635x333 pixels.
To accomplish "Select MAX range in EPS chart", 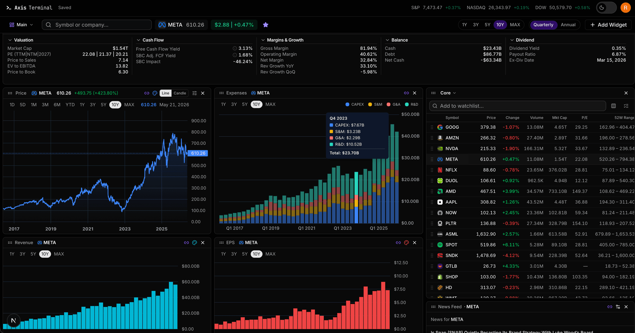I will coord(271,254).
